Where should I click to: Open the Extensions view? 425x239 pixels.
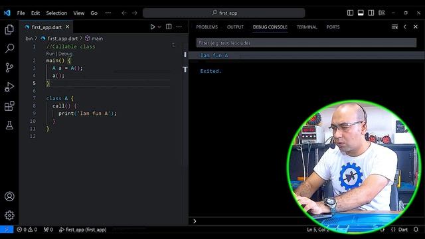(9, 106)
